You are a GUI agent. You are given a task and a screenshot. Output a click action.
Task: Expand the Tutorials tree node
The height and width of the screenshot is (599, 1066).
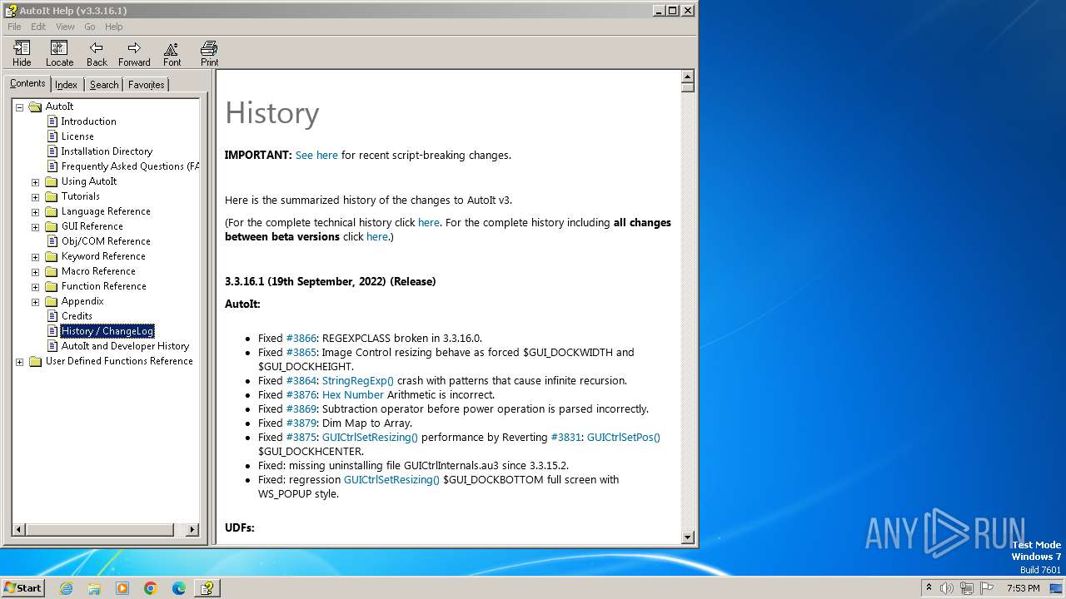pos(35,196)
